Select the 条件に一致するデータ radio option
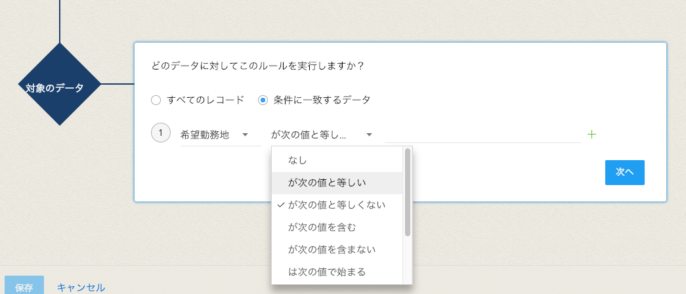The image size is (686, 294). tap(263, 100)
